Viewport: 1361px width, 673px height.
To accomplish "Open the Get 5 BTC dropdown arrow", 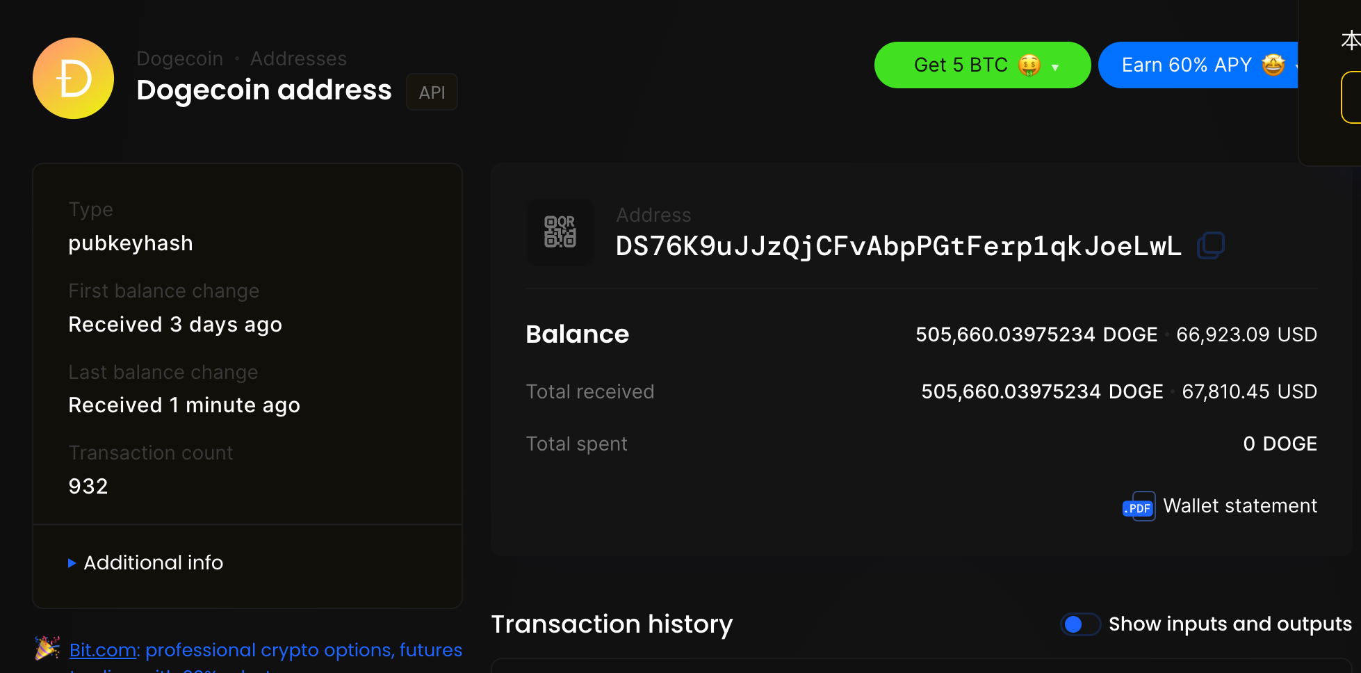I will click(x=1055, y=67).
